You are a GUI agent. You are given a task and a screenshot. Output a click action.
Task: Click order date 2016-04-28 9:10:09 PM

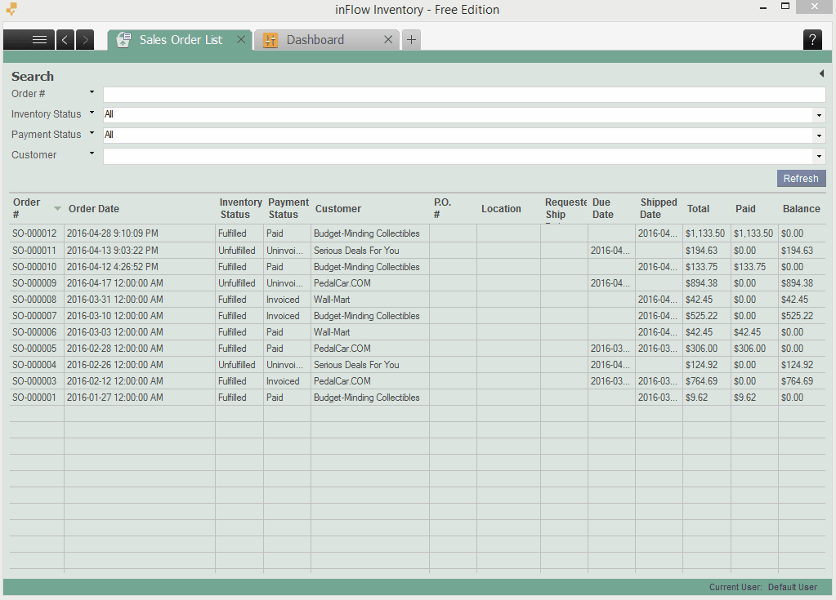coord(113,233)
